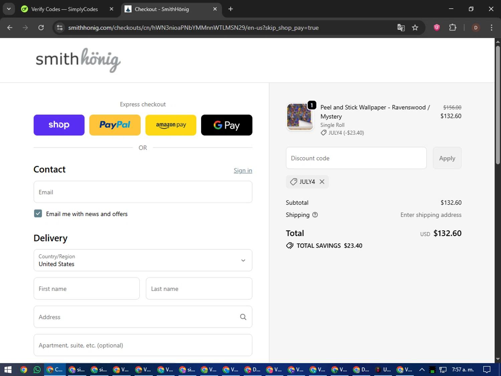Viewport: 501px width, 376px height.
Task: Open the tab search dropdown arrow
Action: pos(9,9)
